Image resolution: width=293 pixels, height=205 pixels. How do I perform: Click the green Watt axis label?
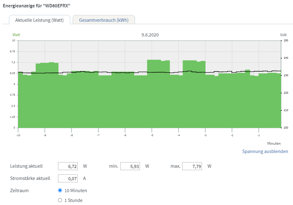16,35
